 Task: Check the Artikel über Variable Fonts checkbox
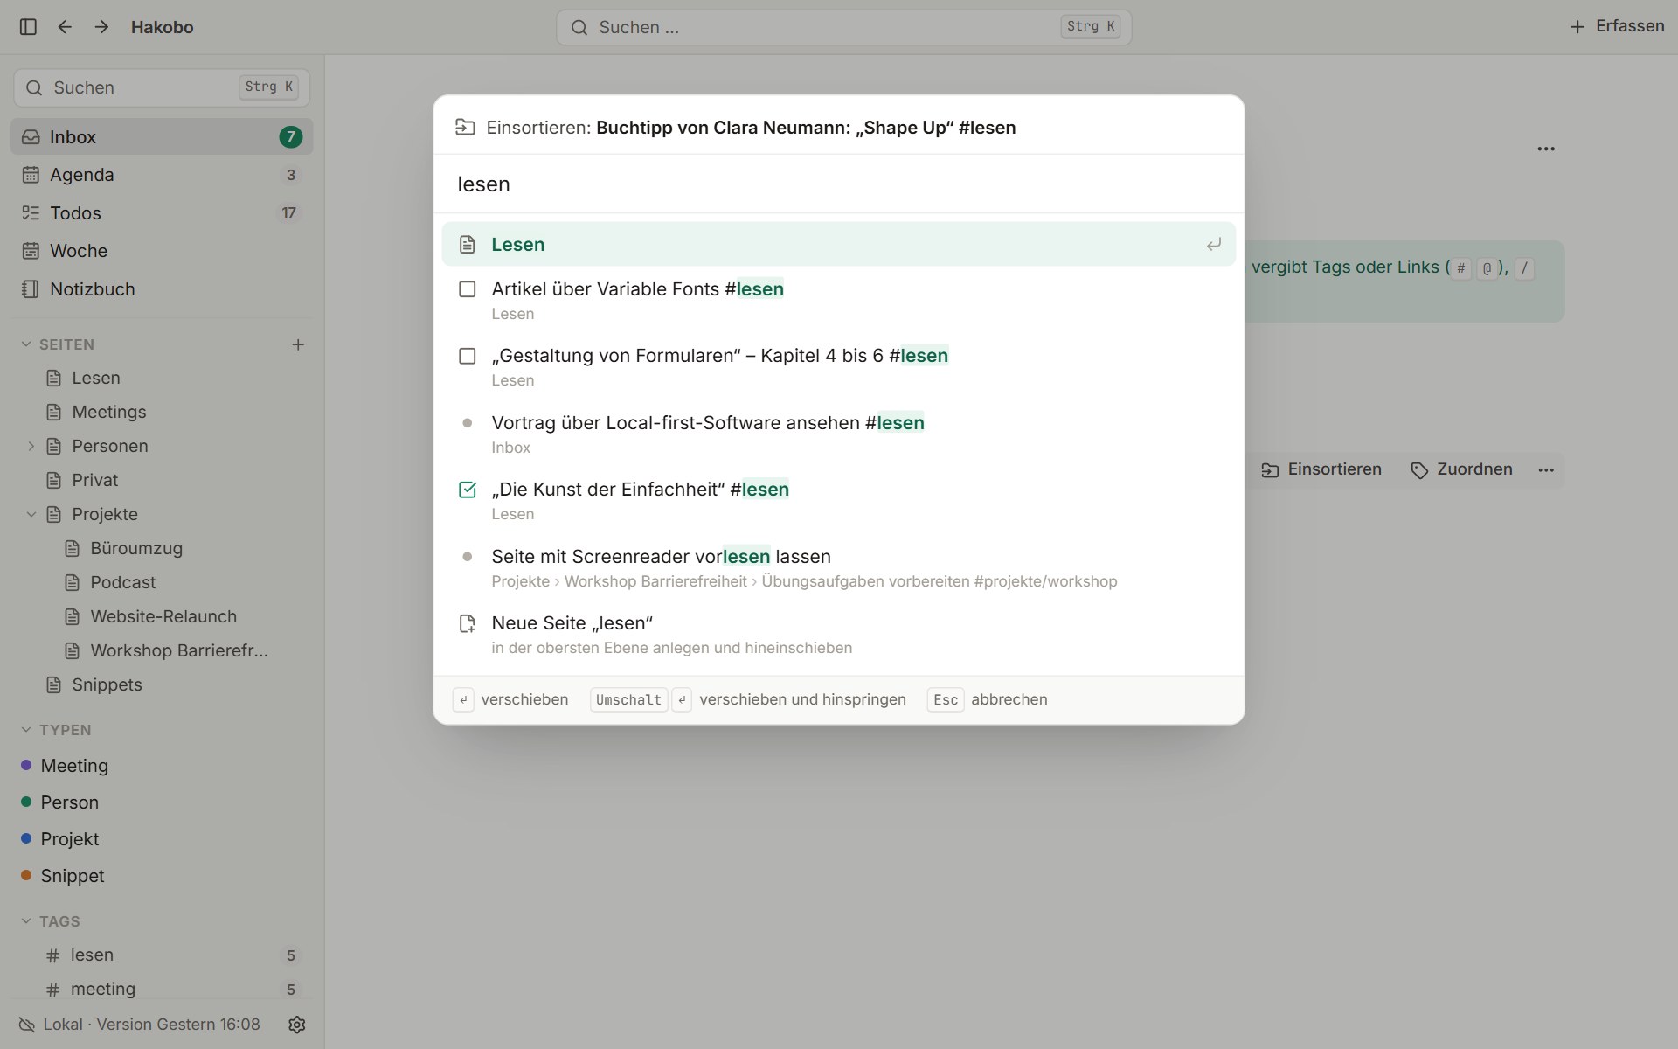[468, 289]
